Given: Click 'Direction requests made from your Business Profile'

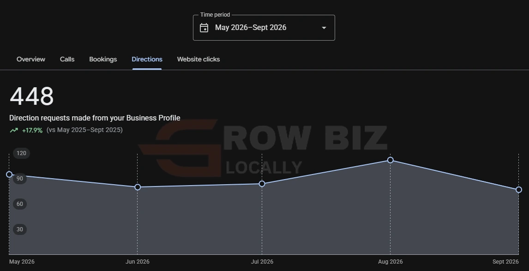Looking at the screenshot, I should point(95,118).
